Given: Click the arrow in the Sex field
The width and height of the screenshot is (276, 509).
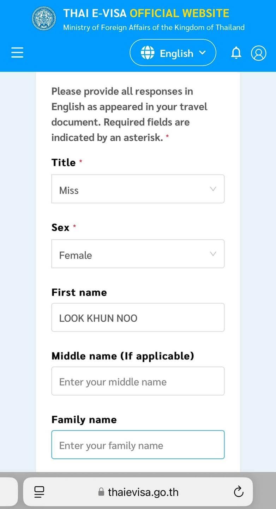Looking at the screenshot, I should point(213,254).
